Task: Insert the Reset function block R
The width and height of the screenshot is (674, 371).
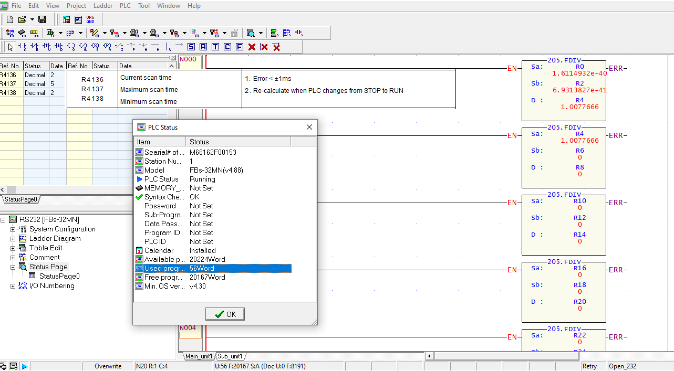Action: [203, 47]
